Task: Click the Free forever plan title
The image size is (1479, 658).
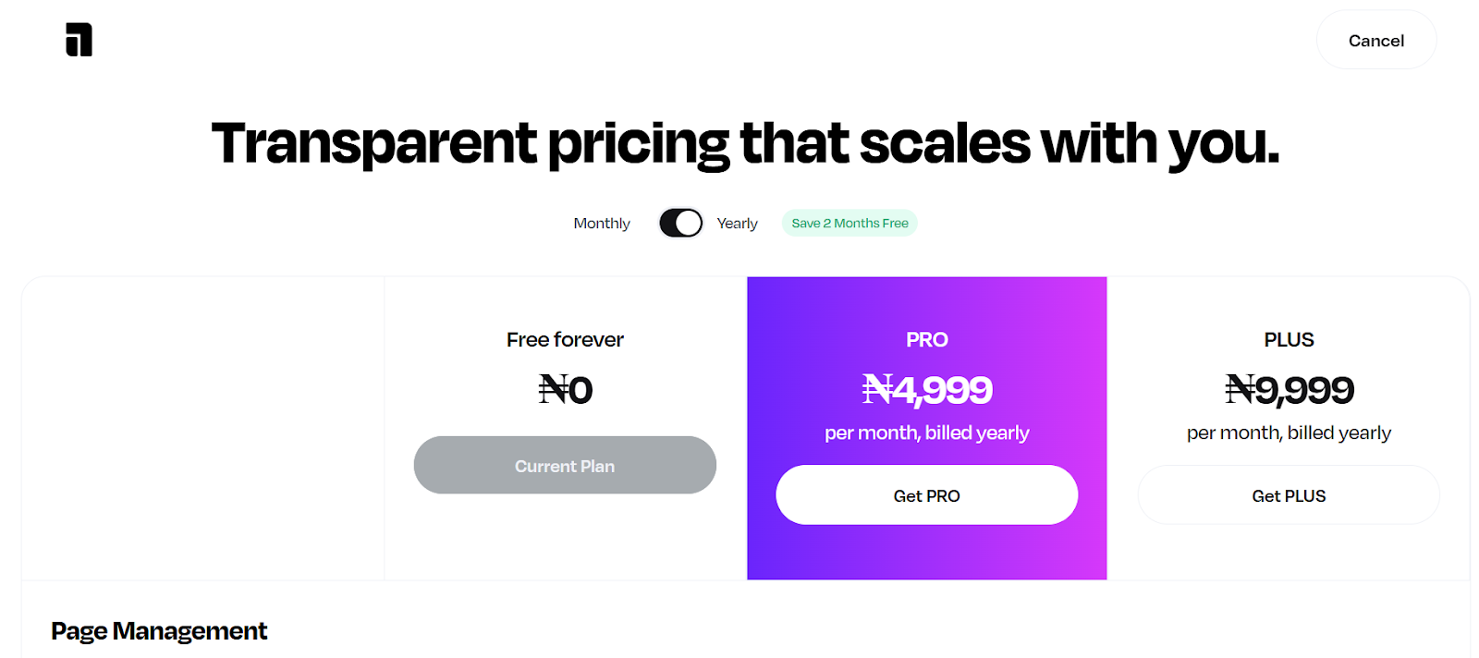Action: click(x=564, y=339)
